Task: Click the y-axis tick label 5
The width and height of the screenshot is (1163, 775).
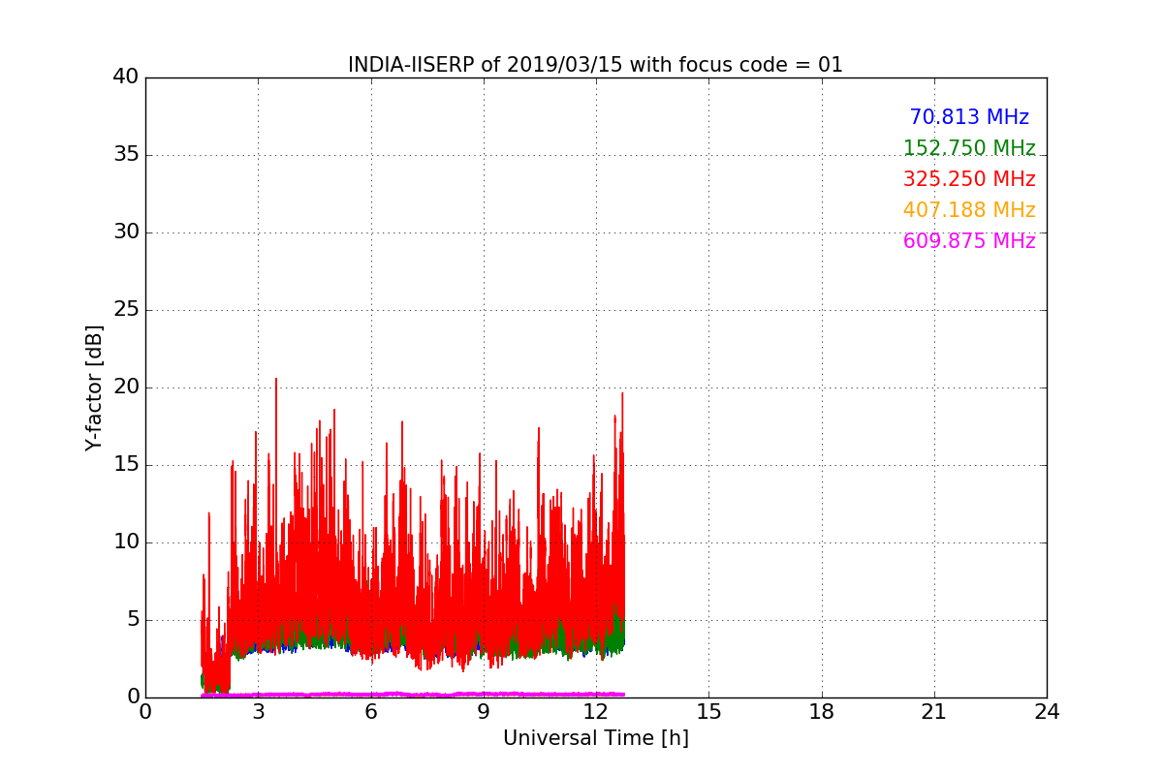Action: (x=133, y=620)
